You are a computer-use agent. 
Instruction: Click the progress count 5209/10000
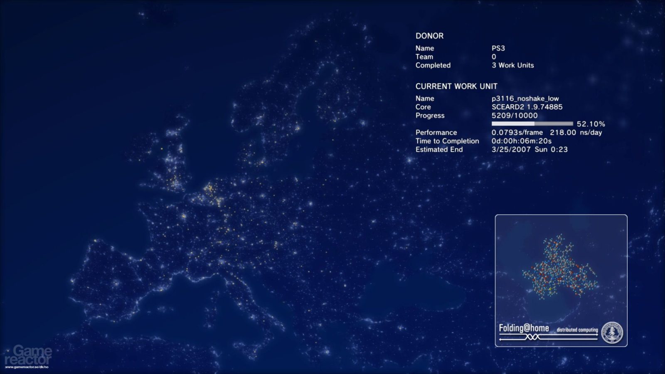pyautogui.click(x=515, y=116)
